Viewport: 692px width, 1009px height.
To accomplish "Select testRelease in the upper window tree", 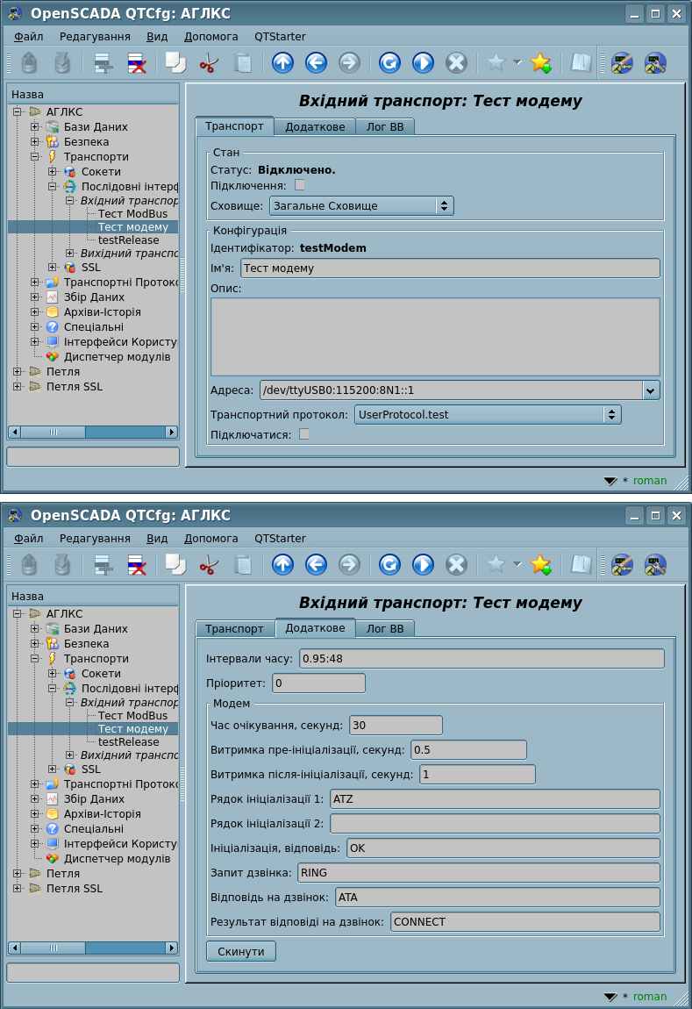I will tap(128, 240).
